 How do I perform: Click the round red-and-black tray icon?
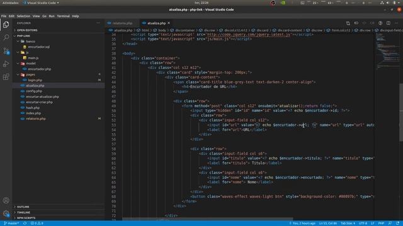pyautogui.click(x=273, y=3)
